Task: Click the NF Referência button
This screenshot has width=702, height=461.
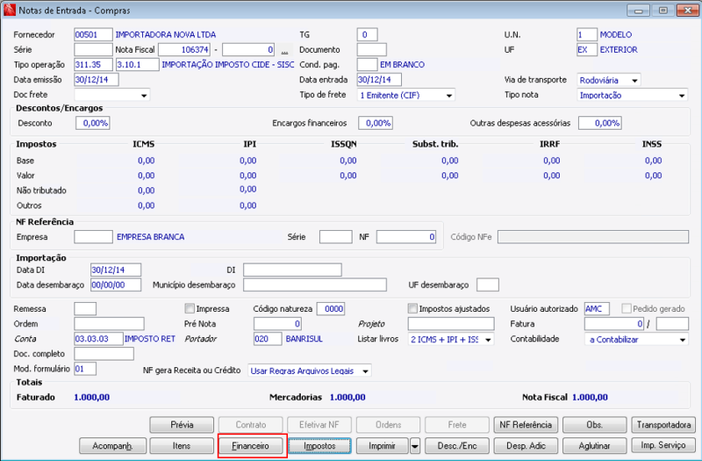Action: tap(526, 425)
